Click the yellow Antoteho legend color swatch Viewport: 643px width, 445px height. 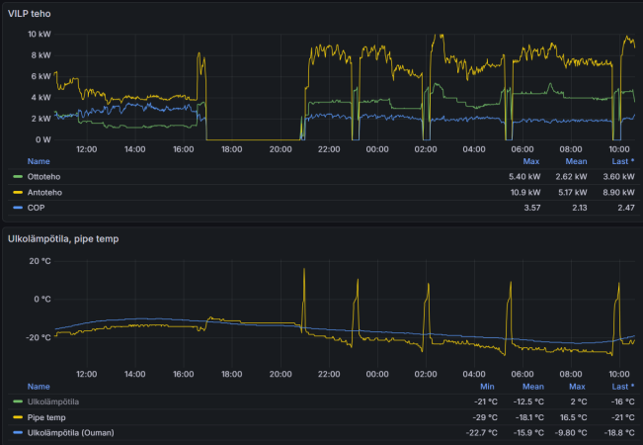point(17,192)
